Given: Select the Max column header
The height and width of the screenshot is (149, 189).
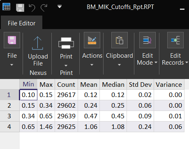Looking at the screenshot, I should (x=46, y=84).
